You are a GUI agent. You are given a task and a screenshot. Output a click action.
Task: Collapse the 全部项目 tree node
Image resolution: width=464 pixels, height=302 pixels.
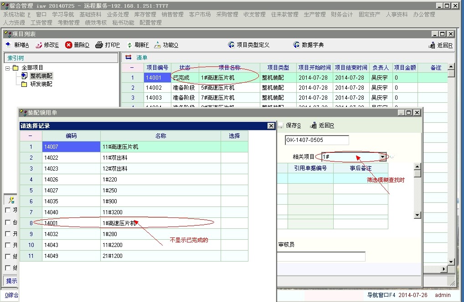point(8,68)
